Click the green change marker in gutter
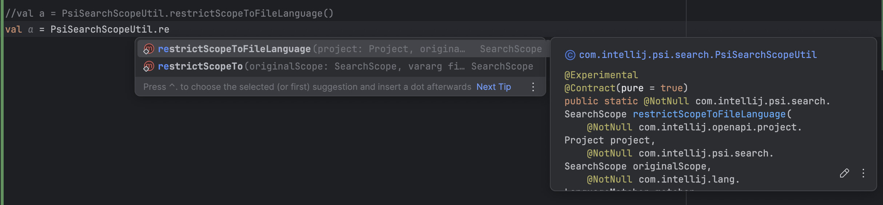 [x=1, y=102]
